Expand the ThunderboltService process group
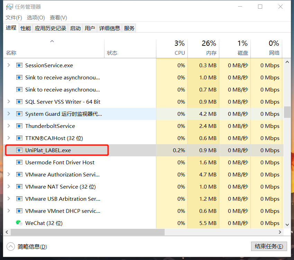Image resolution: width=294 pixels, height=260 pixels. pyautogui.click(x=9, y=126)
